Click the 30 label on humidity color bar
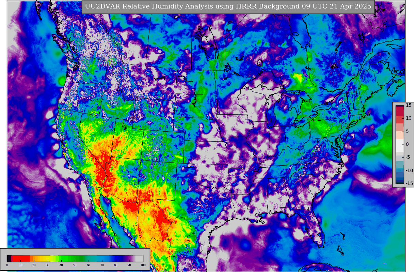 (48, 265)
